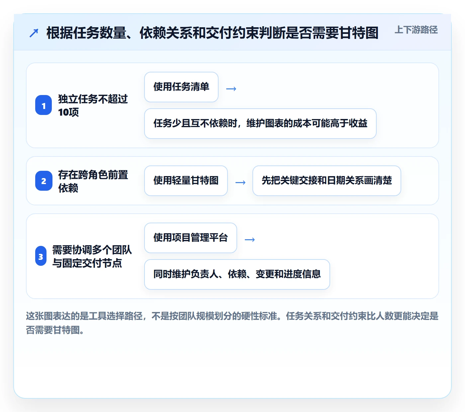
Task: Click the 存在跨角色前置依赖 condition text
Action: click(93, 181)
